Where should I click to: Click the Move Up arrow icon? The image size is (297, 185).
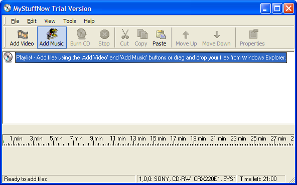pyautogui.click(x=186, y=34)
